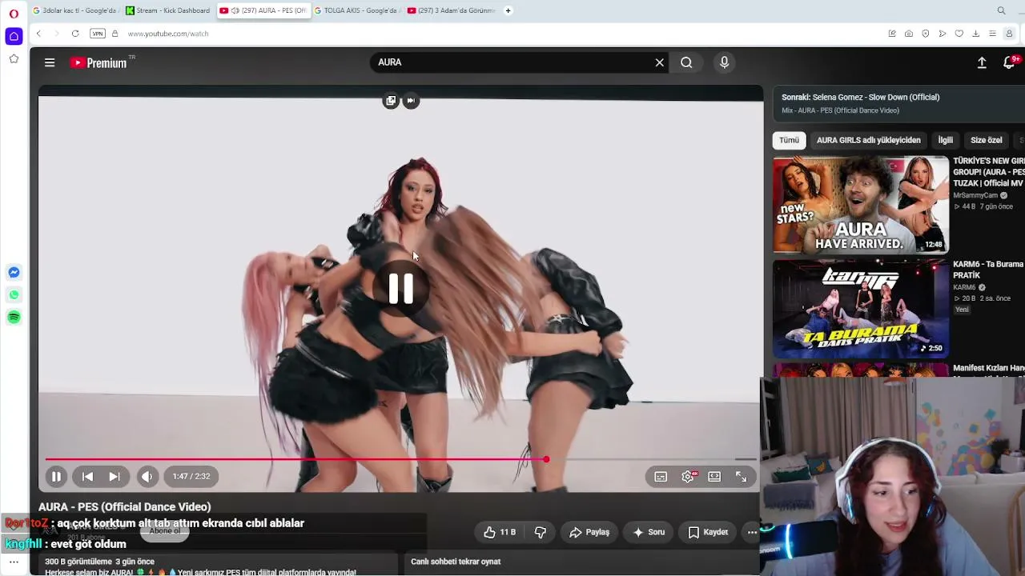The image size is (1025, 576).
Task: Open Opera sidebar home icon
Action: (14, 37)
